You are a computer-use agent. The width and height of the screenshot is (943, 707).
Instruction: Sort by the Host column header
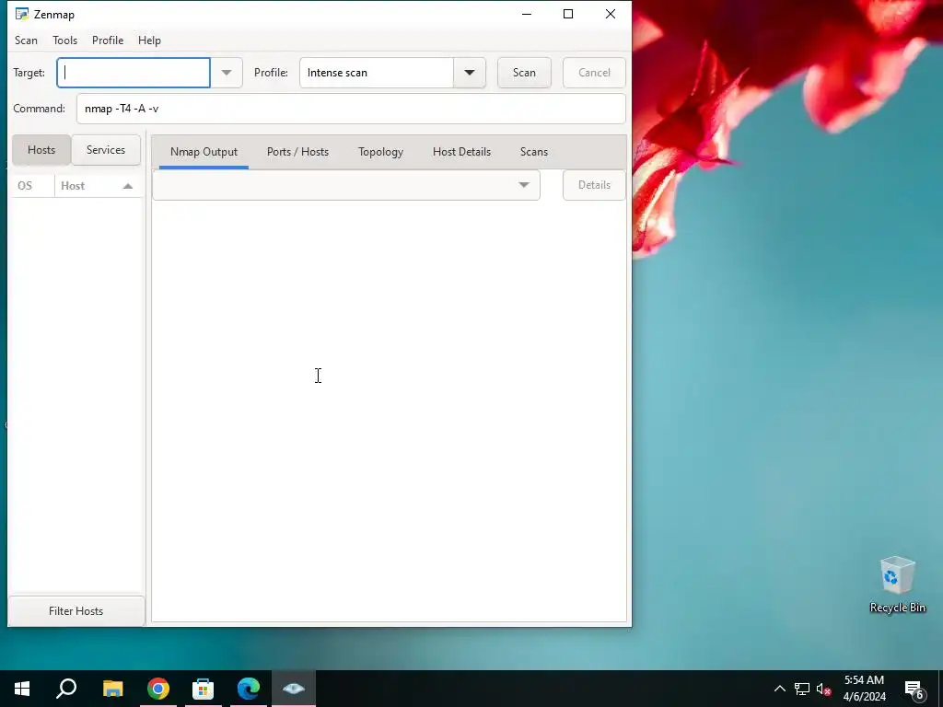click(x=98, y=186)
